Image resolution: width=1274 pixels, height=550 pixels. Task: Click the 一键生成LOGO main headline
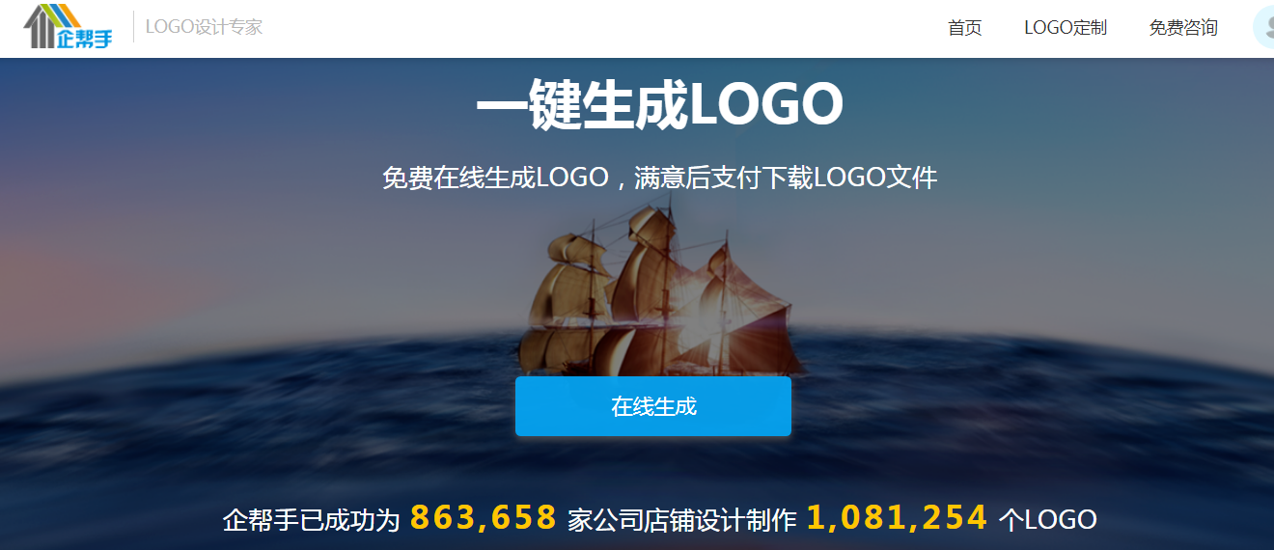point(659,106)
